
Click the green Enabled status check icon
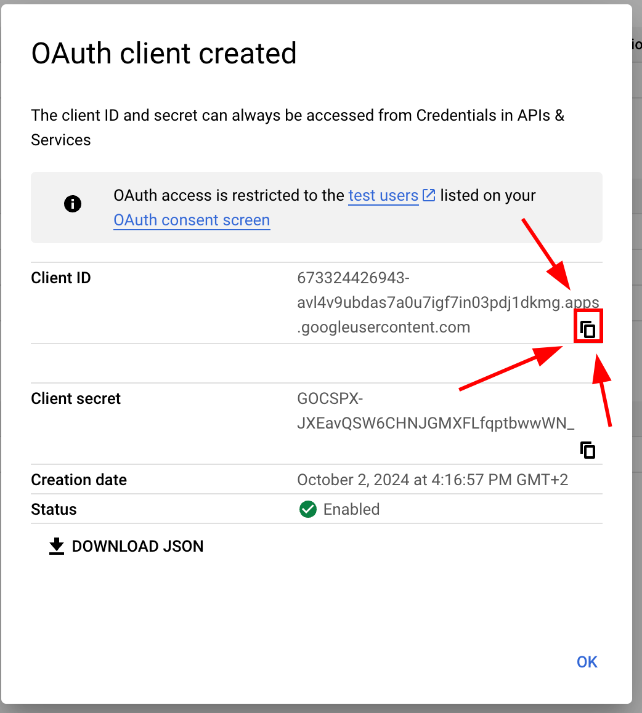click(x=308, y=510)
